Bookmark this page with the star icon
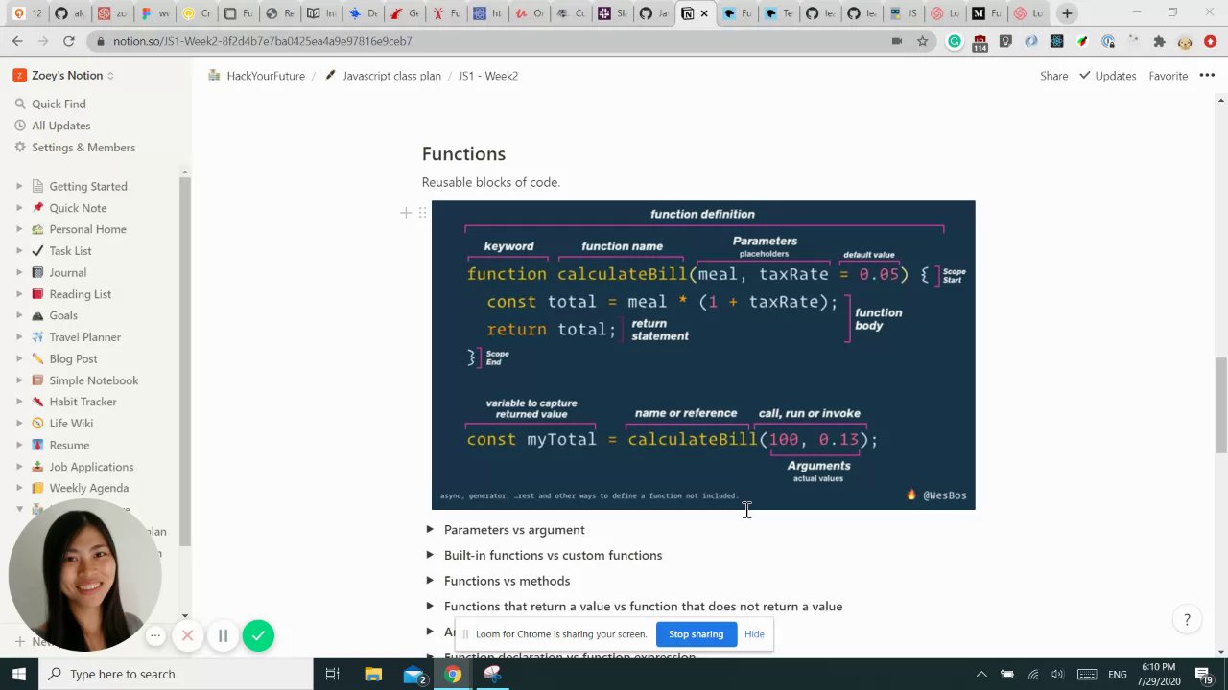 click(x=922, y=41)
